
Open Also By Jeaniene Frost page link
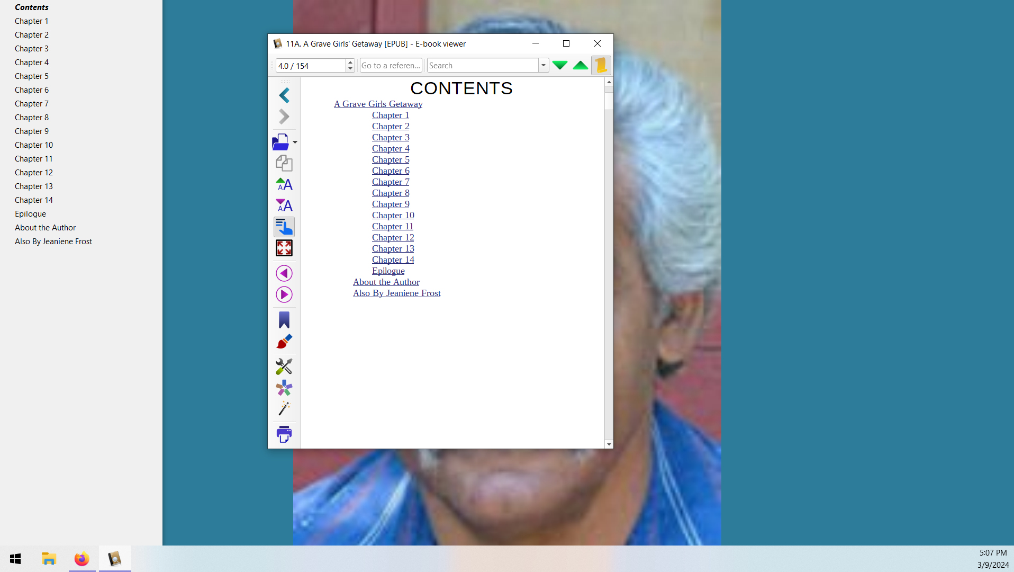click(397, 293)
